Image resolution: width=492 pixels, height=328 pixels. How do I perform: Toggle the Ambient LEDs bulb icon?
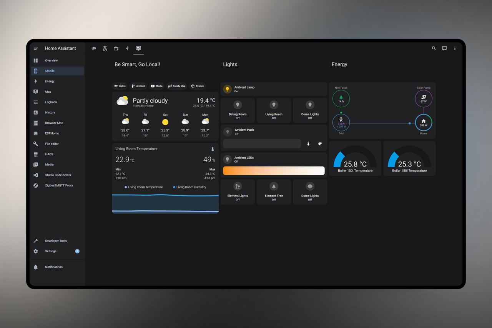pos(228,159)
